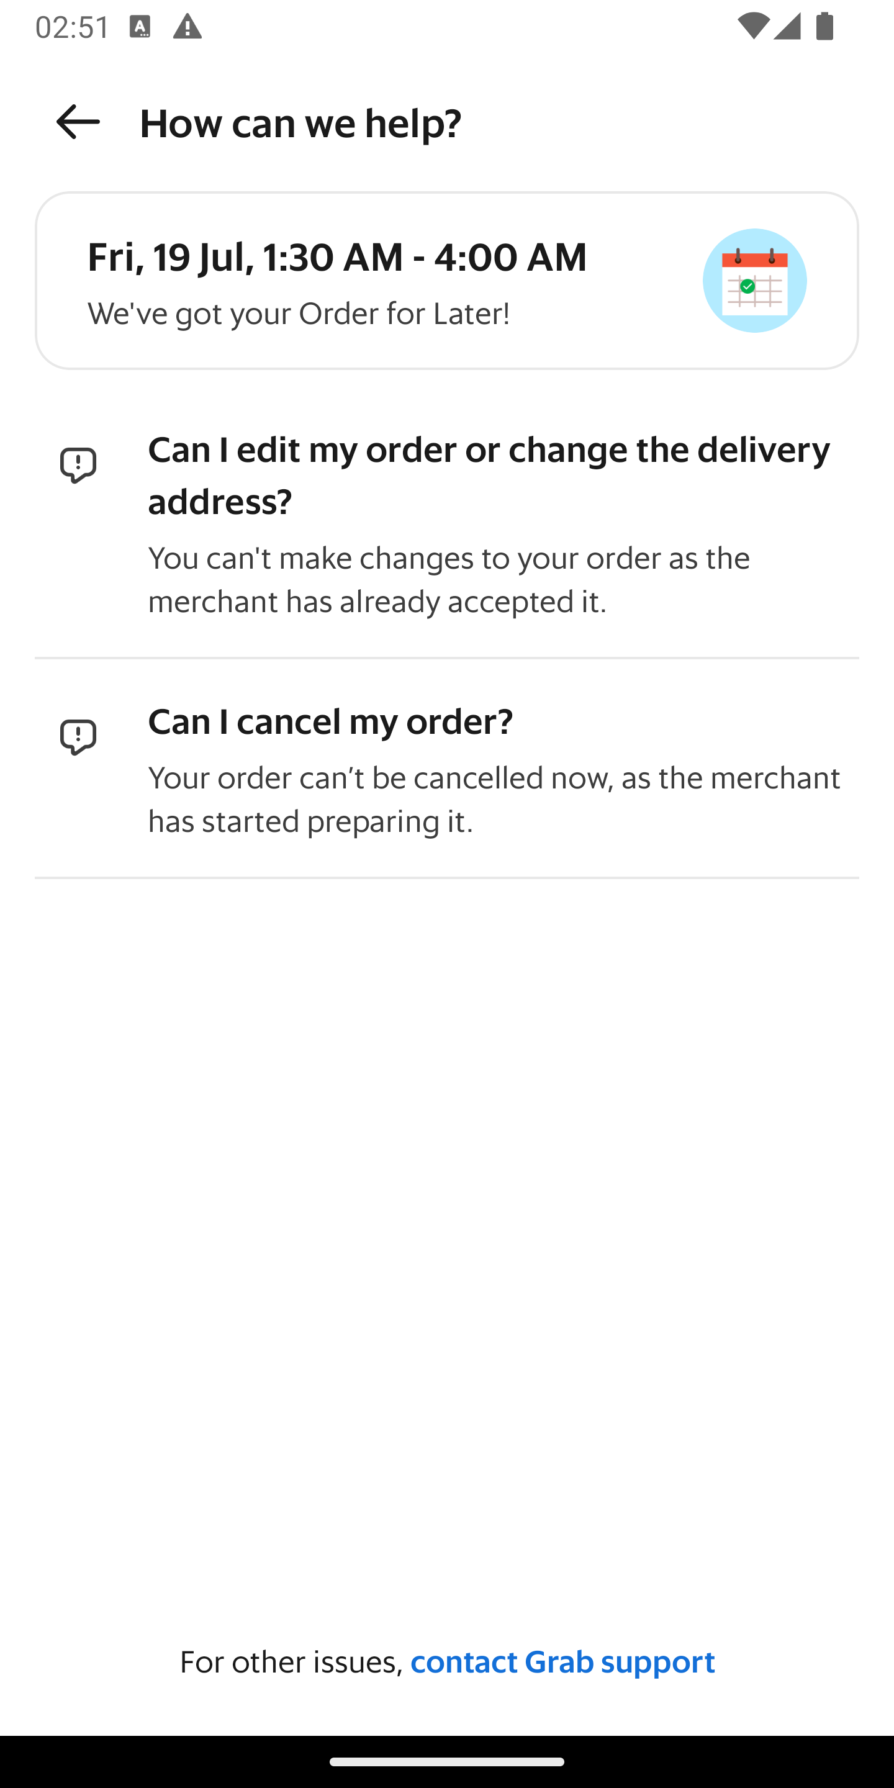Tap the scheduled order calendar icon
This screenshot has width=894, height=1788.
coord(754,281)
